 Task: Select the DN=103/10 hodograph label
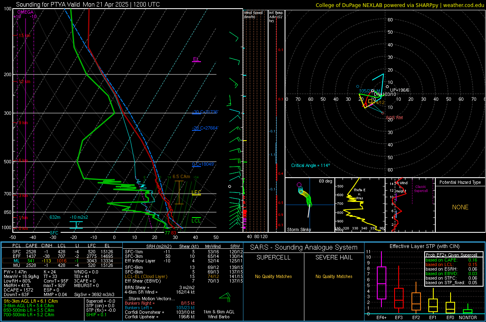(x=385, y=94)
